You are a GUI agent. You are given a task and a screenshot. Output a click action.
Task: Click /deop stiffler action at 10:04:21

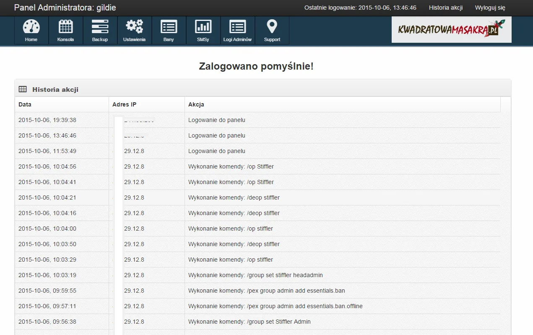pyautogui.click(x=234, y=197)
